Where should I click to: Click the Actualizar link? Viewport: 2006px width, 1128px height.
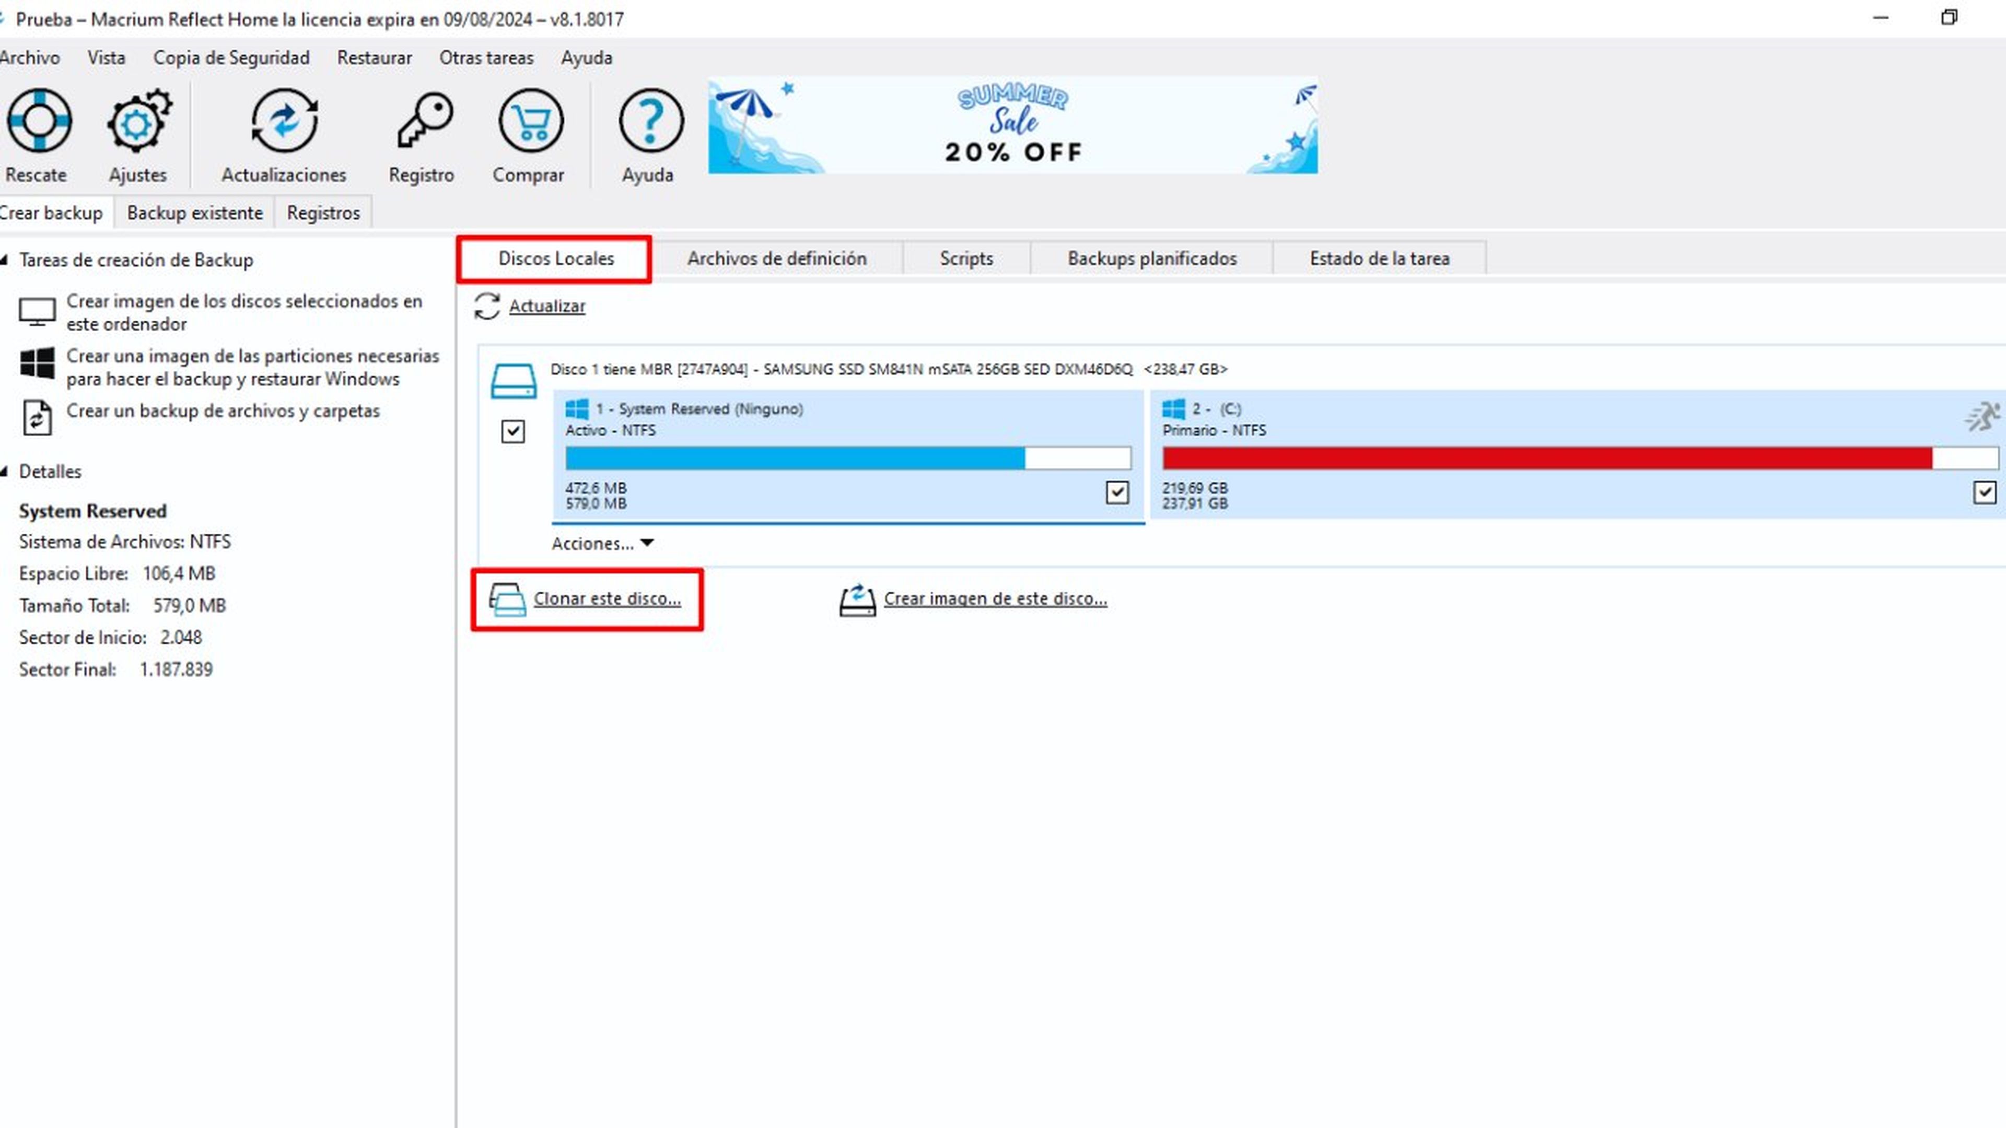546,306
